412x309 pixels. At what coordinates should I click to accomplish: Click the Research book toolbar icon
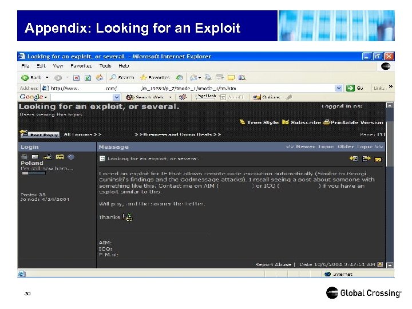click(x=241, y=77)
